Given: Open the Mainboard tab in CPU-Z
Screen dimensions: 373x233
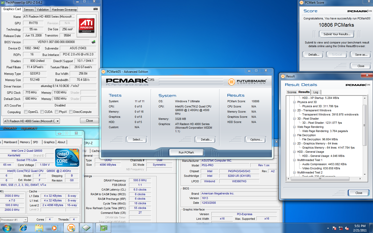Looking at the screenshot, I should [x=10, y=142].
